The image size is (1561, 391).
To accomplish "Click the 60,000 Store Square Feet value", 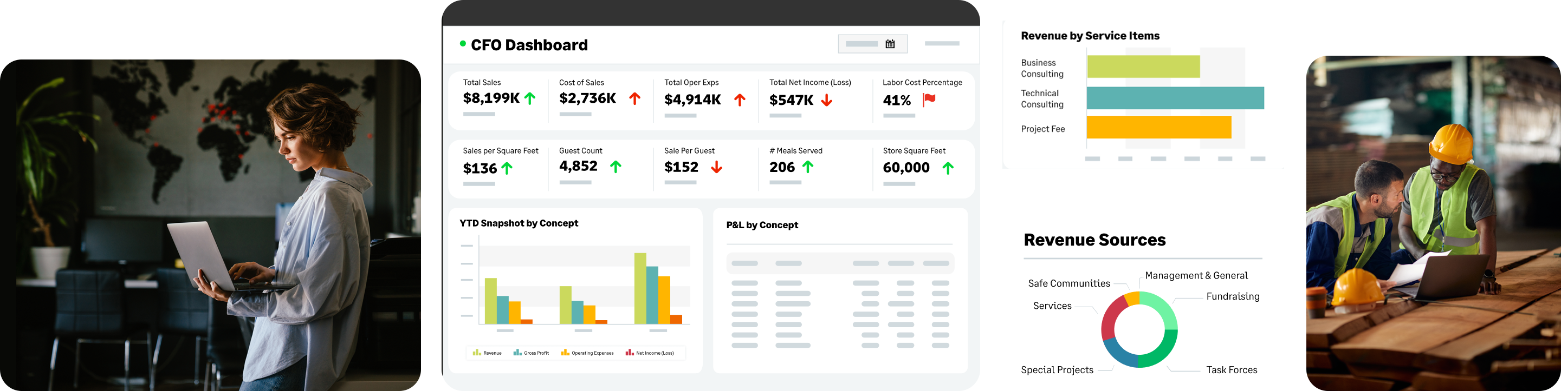I will (906, 168).
